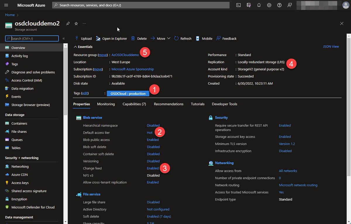Image resolution: width=351 pixels, height=224 pixels.
Task: Collapse the Essentials section
Action: point(83,47)
